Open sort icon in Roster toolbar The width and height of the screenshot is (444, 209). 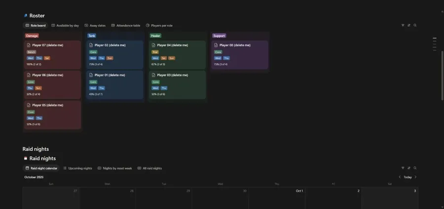click(x=409, y=25)
